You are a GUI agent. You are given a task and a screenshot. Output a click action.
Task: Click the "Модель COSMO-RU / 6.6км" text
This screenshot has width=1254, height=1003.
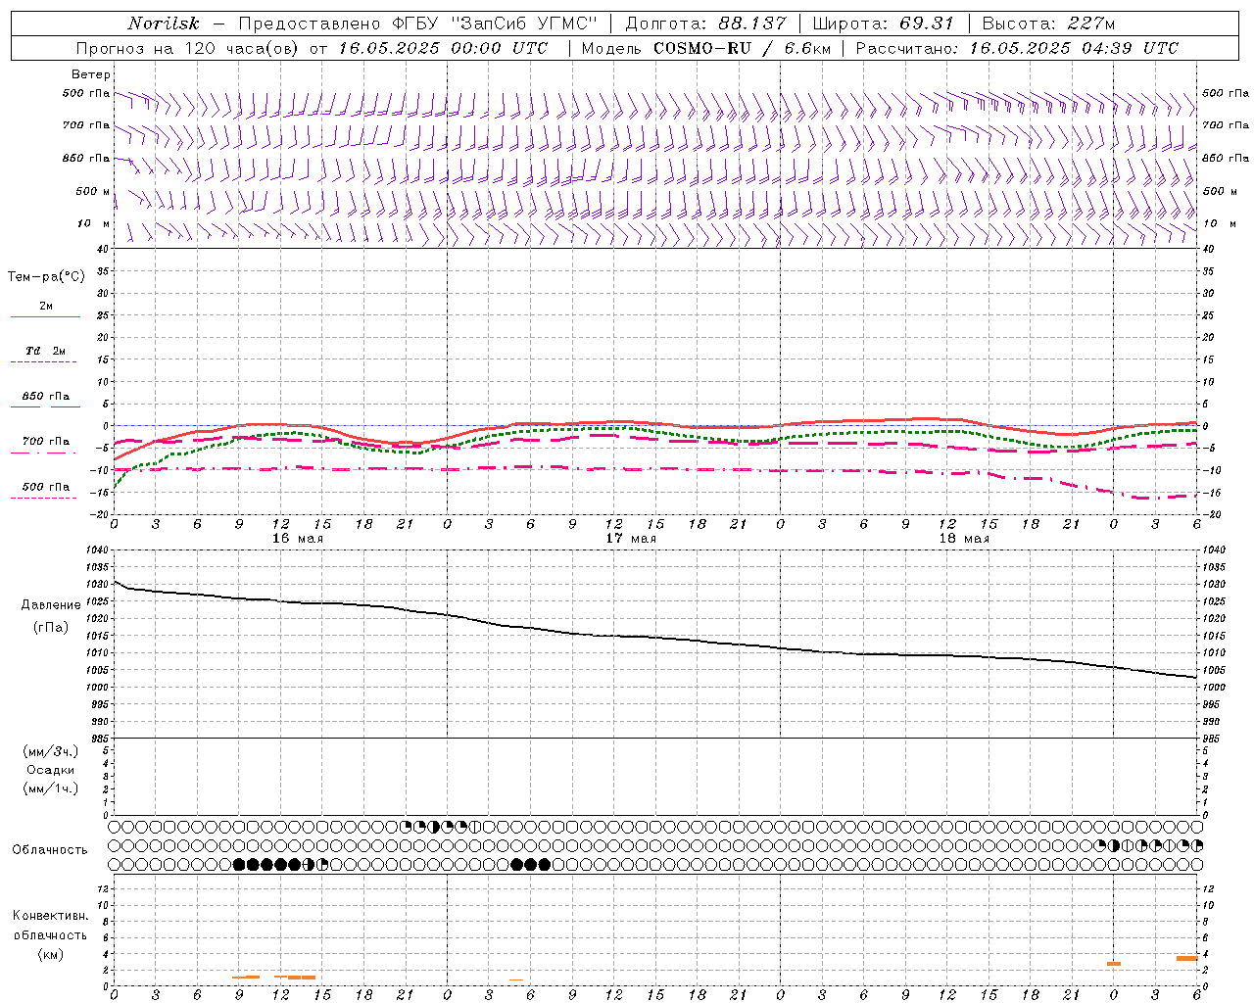tap(705, 48)
